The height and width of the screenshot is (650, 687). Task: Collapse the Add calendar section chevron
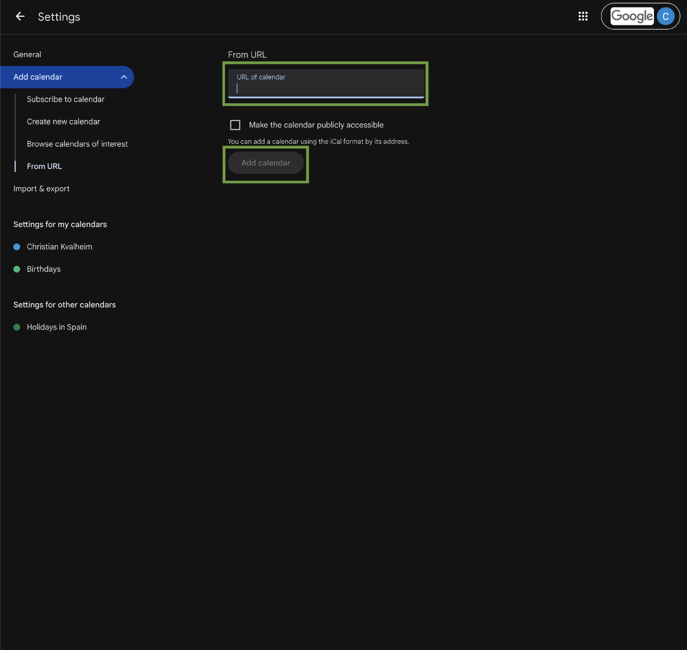[124, 77]
